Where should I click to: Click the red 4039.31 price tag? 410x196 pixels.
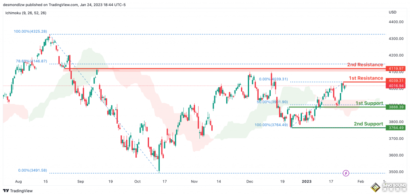point(396,80)
